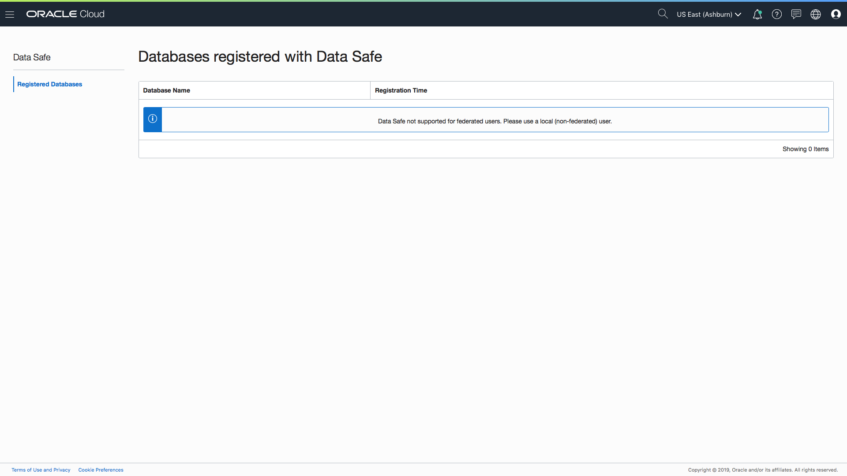This screenshot has width=847, height=476.
Task: Click the Database Name column header
Action: [167, 90]
